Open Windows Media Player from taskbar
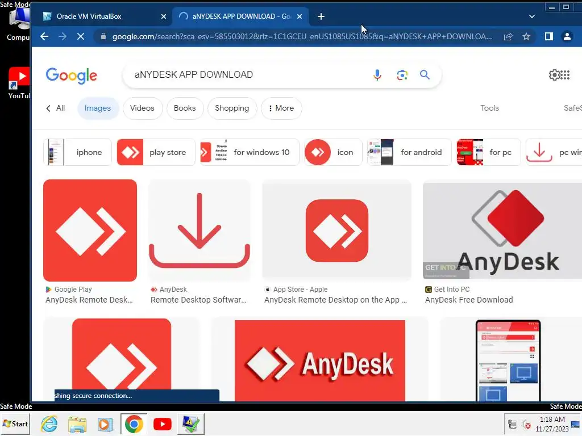 105,424
